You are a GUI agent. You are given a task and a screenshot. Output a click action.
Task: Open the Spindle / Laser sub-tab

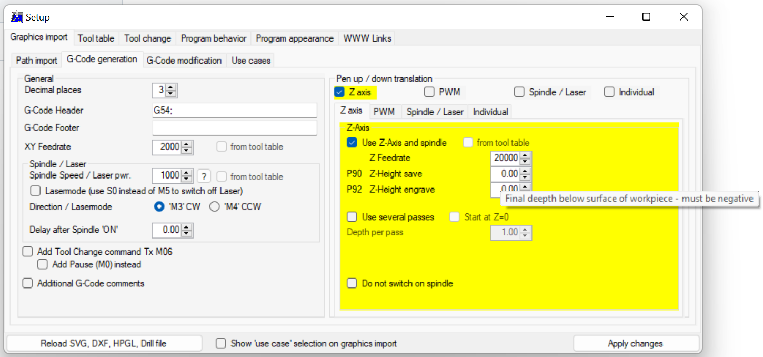coord(435,112)
